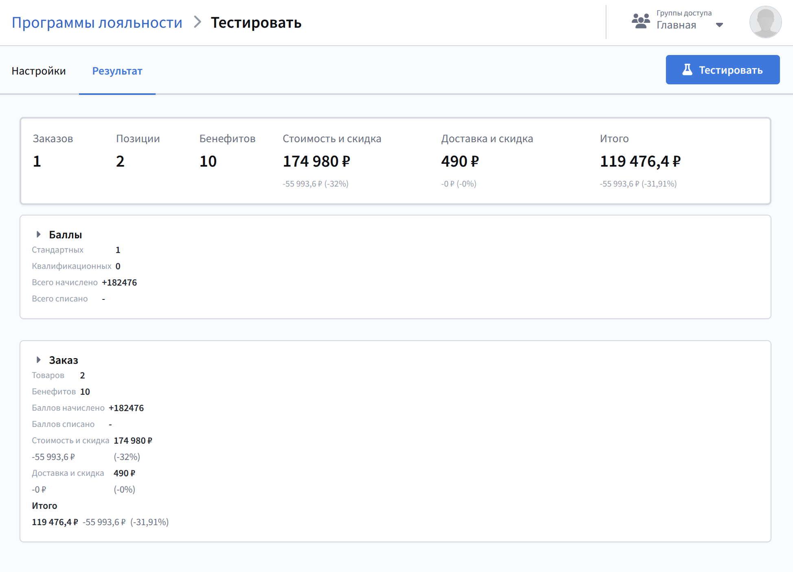Click the flask icon on Тестировать button

click(x=687, y=70)
